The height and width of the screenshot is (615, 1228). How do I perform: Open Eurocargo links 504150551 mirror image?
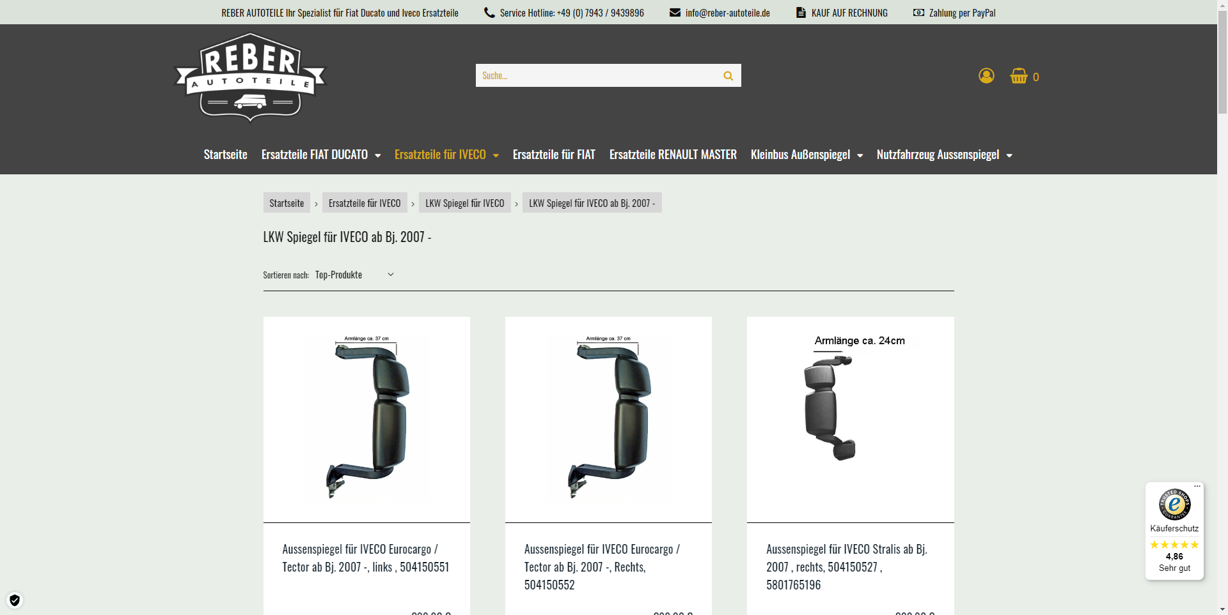[366, 420]
